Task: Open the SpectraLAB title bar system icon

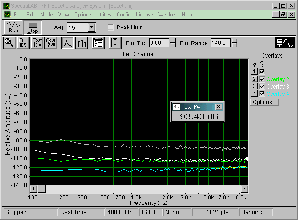Action: (x=6, y=6)
